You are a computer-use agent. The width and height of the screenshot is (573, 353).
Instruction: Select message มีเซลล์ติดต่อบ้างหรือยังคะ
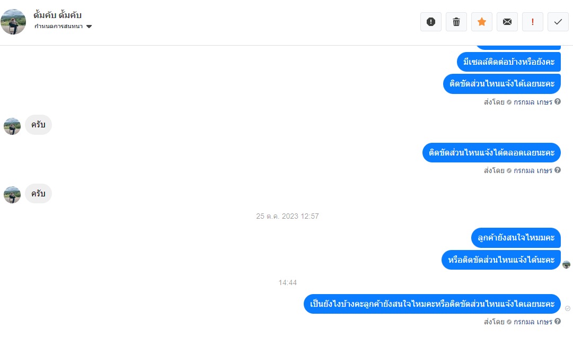tap(509, 62)
